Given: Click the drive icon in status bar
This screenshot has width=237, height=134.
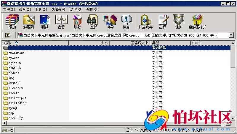Looking at the screenshot, I should (4, 130).
